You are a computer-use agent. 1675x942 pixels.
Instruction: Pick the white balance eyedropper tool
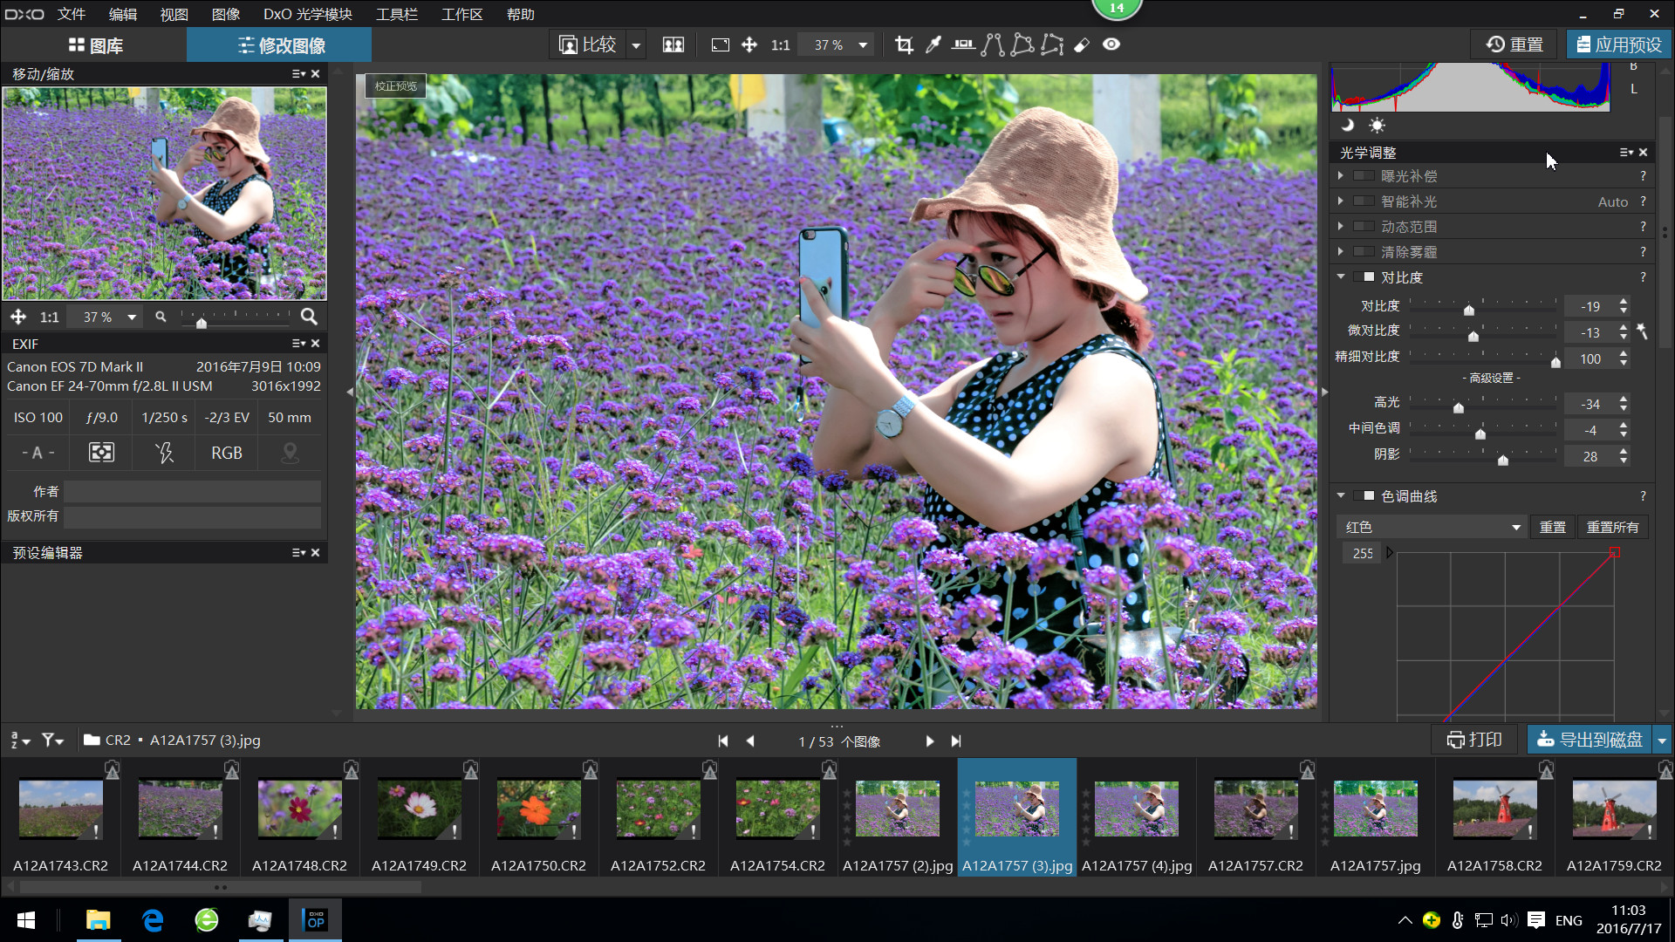tap(933, 44)
